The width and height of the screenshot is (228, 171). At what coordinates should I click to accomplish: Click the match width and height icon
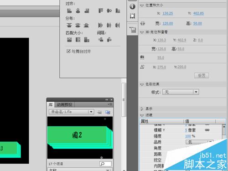click(87, 40)
